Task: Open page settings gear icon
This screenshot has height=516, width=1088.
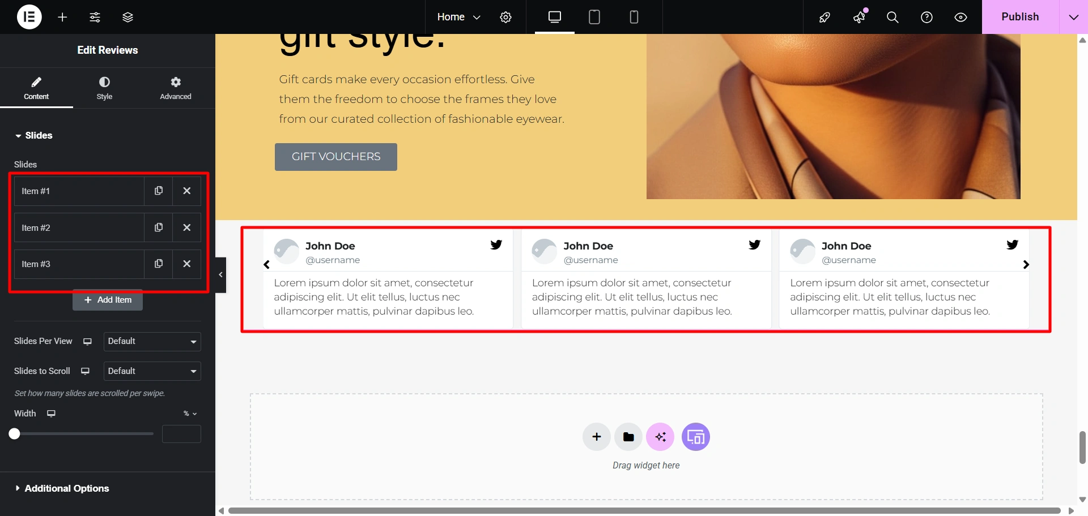Action: click(505, 17)
